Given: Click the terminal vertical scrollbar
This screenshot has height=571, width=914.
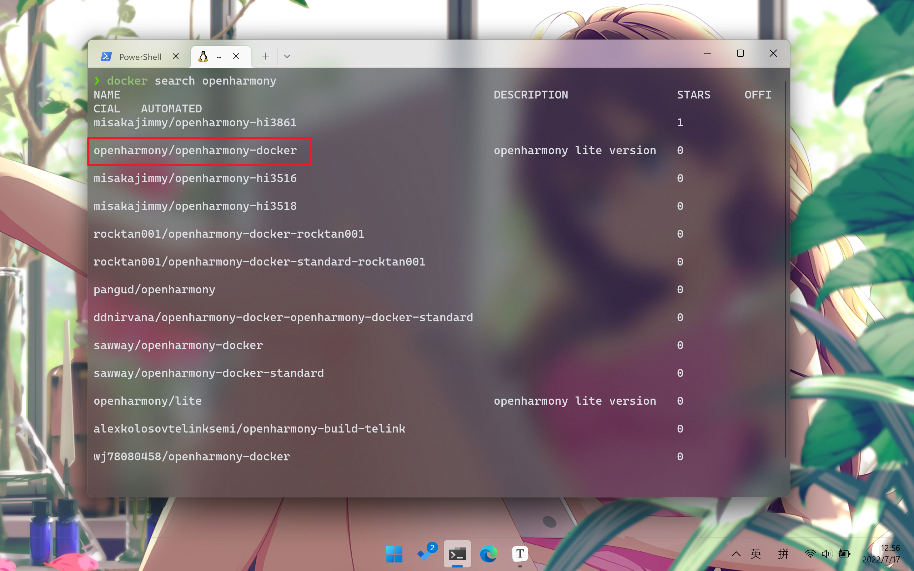Looking at the screenshot, I should click(785, 270).
